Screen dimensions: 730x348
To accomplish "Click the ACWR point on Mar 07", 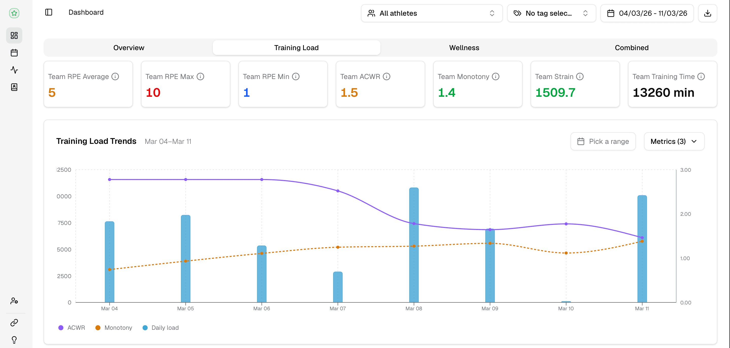I will click(338, 191).
